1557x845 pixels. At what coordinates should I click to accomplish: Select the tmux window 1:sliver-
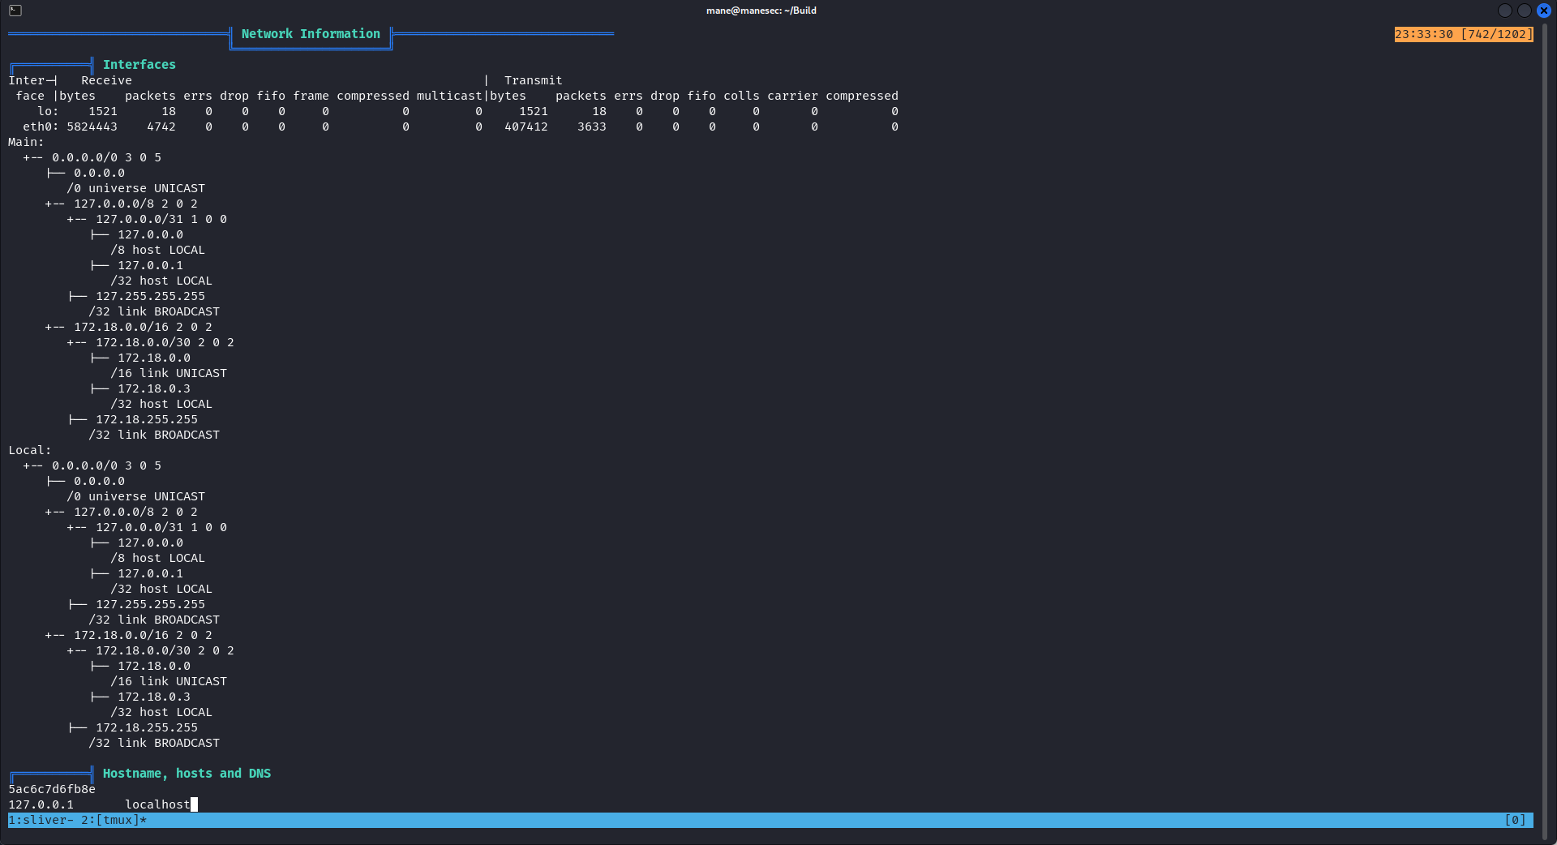(39, 820)
